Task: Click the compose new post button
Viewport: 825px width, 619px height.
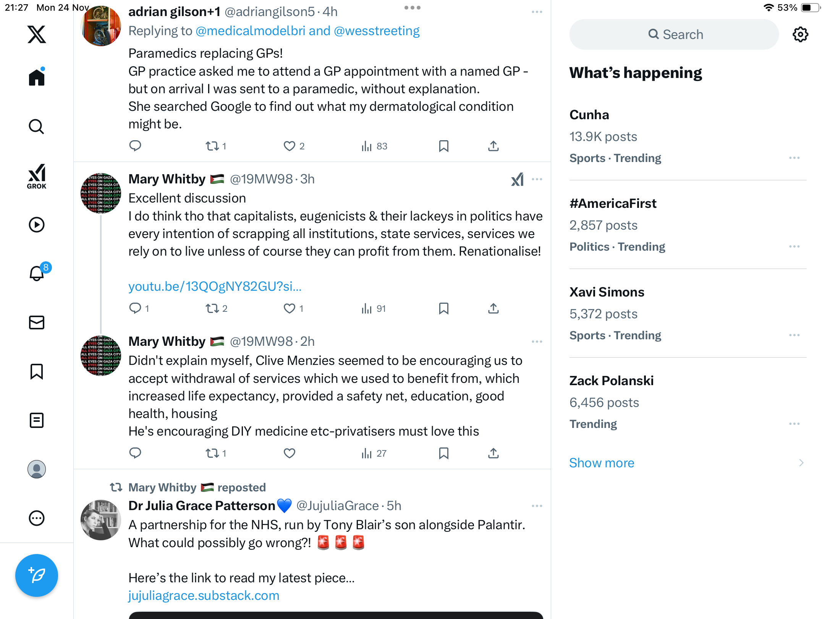Action: pos(37,575)
